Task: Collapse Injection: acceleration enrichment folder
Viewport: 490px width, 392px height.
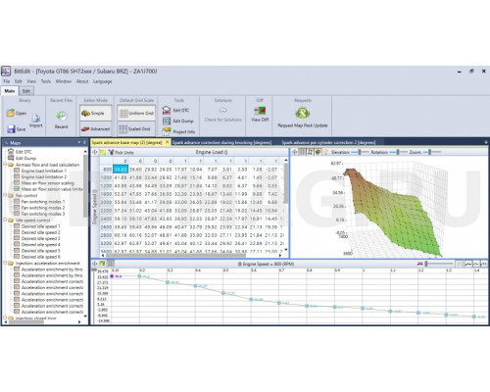Action: click(x=5, y=263)
